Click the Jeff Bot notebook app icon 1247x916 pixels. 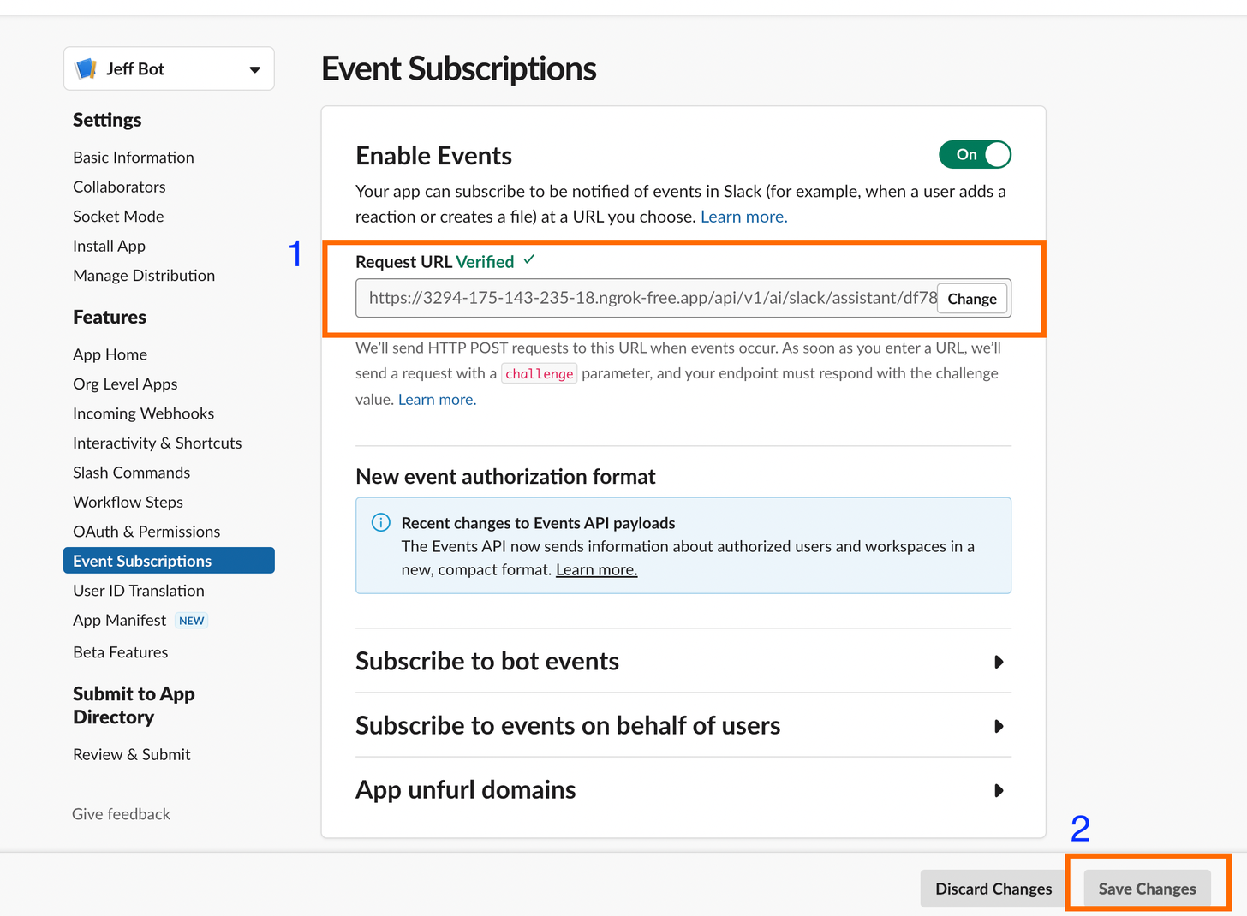[87, 68]
